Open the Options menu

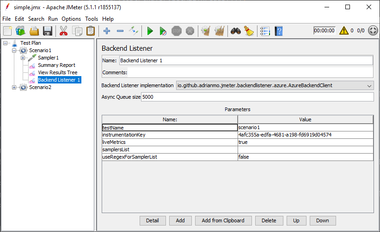click(x=71, y=19)
